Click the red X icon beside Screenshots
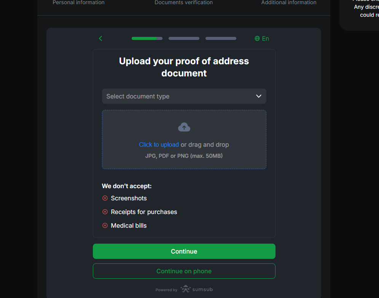The image size is (379, 298). coord(105,198)
